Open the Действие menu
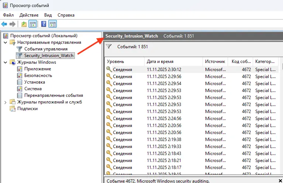 [x=29, y=15]
